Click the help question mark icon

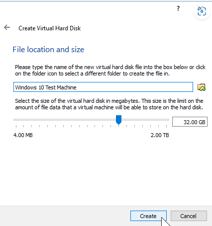click(178, 8)
